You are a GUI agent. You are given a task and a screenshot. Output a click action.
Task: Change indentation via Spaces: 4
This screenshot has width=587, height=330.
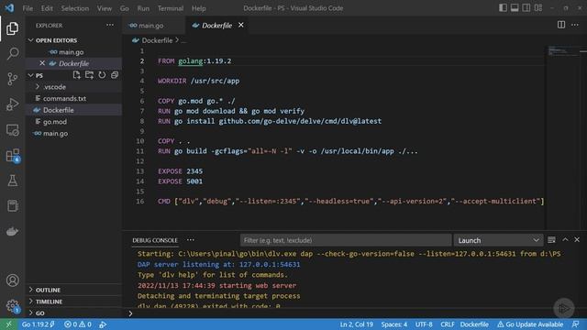click(394, 324)
